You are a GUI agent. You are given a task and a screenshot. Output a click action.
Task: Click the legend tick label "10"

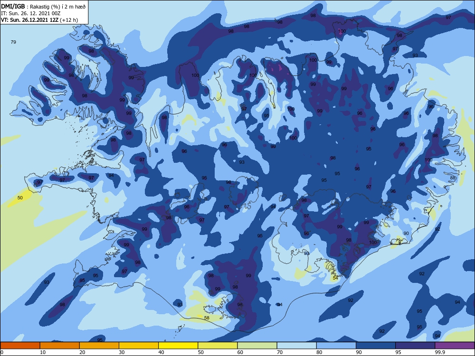click(x=43, y=352)
